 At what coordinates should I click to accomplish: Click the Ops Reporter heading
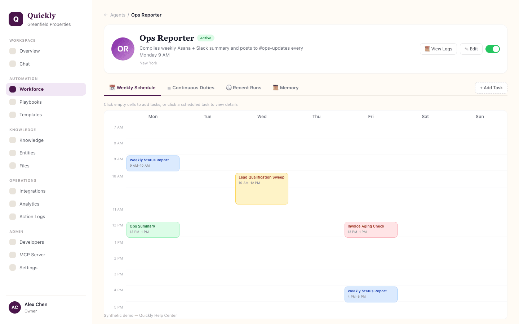(167, 38)
